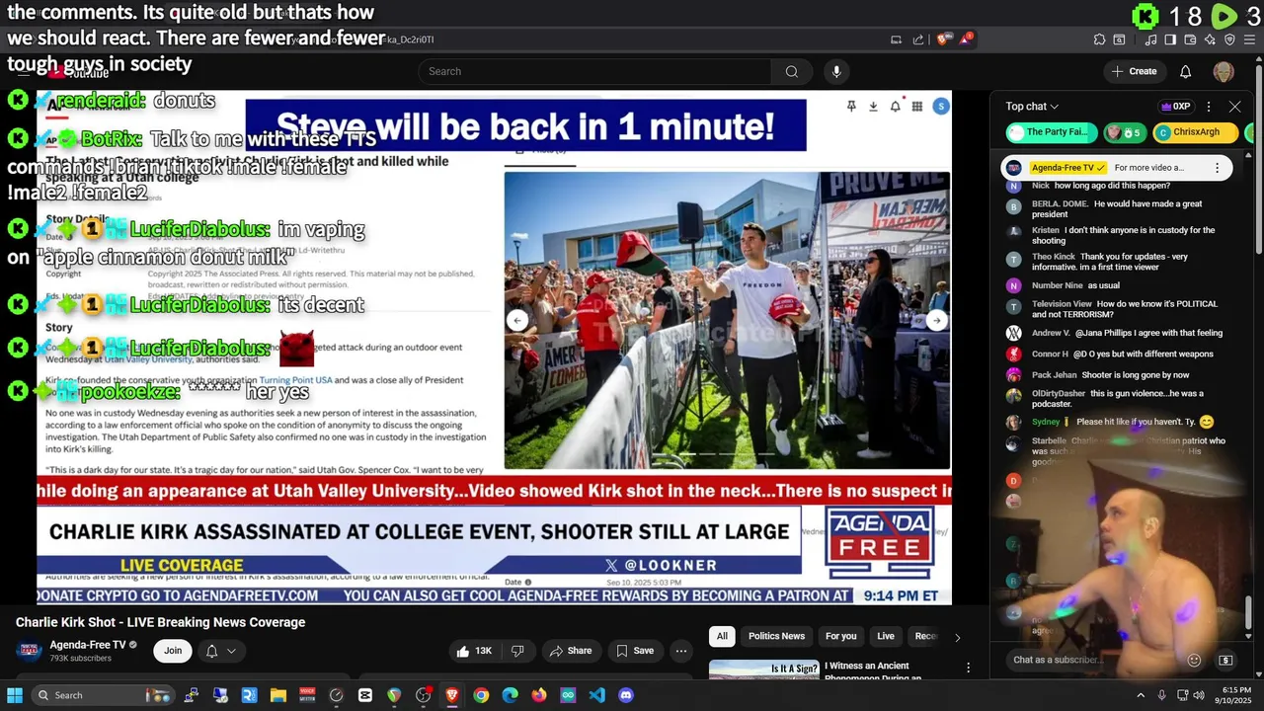Click the Agenda-Free TV channel avatar under video

[x=29, y=650]
